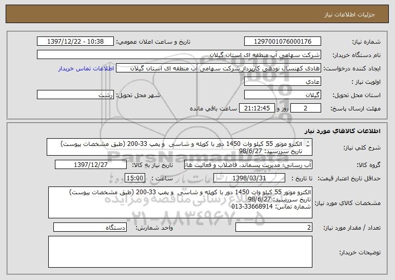The image size is (395, 280).
Task: Select the label شرح کلی نیاز
Action: pyautogui.click(x=362, y=147)
